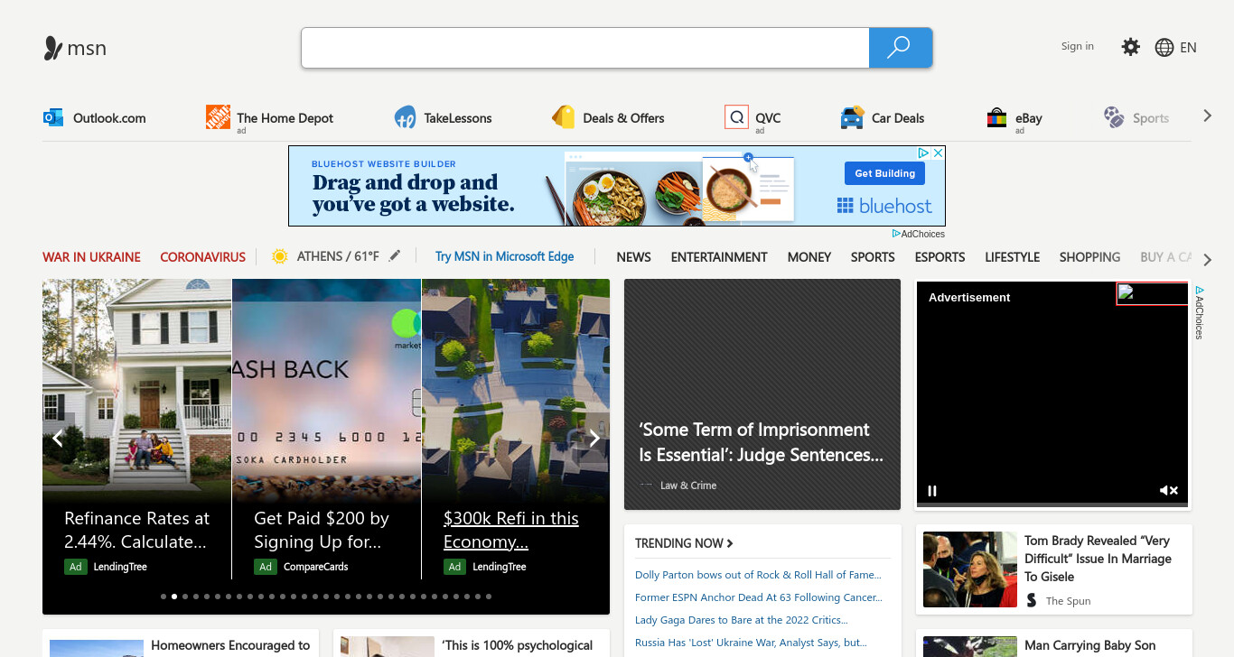The width and height of the screenshot is (1234, 657).
Task: Open the Outlook.com envelope icon
Action: click(53, 117)
